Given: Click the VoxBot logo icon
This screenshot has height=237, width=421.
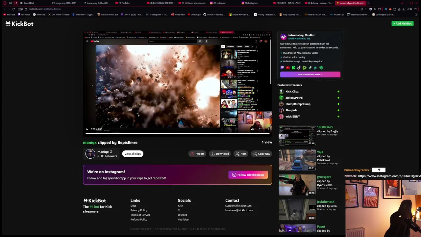Looking at the screenshot, I should coord(284,37).
